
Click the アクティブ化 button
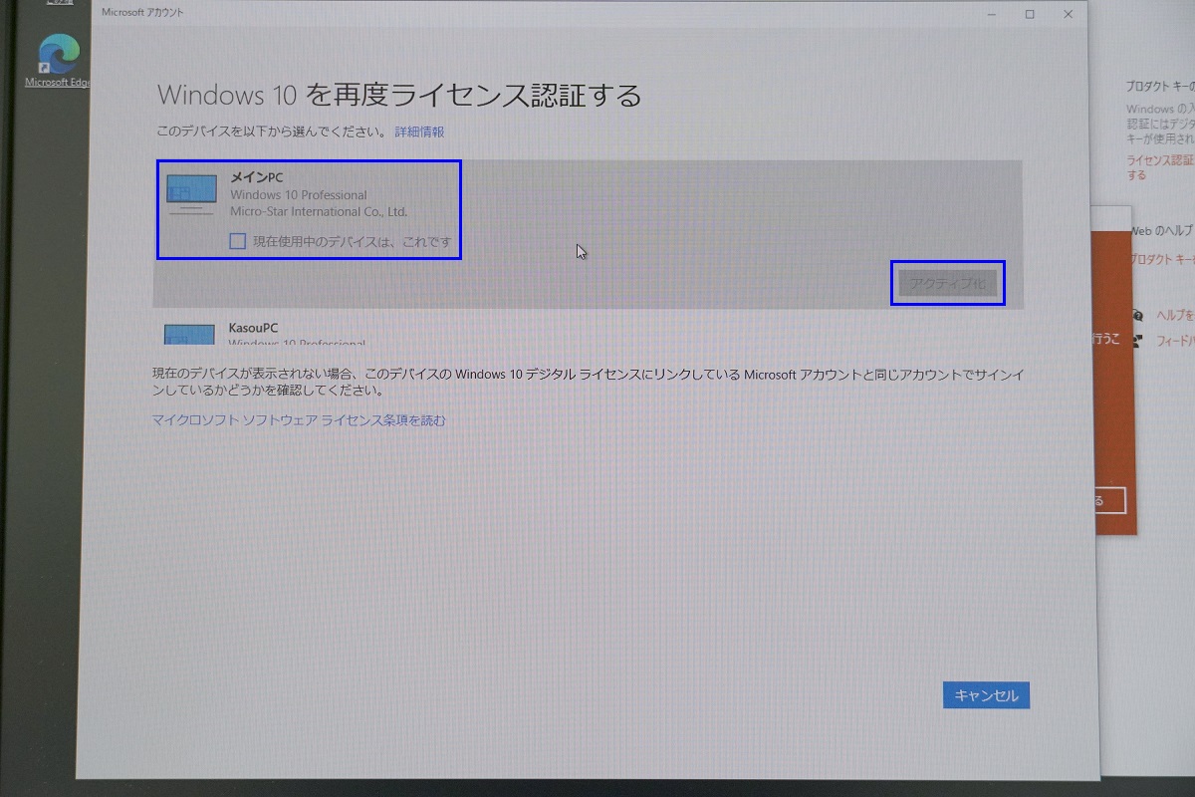point(947,283)
